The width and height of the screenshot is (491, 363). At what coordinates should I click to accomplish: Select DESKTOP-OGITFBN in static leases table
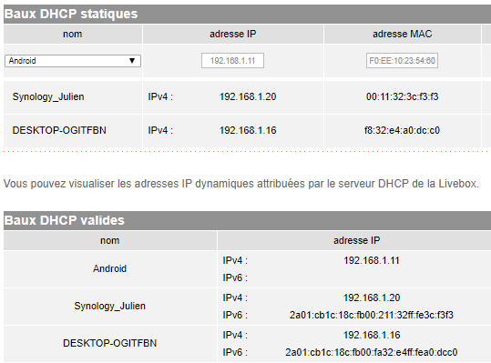click(59, 130)
